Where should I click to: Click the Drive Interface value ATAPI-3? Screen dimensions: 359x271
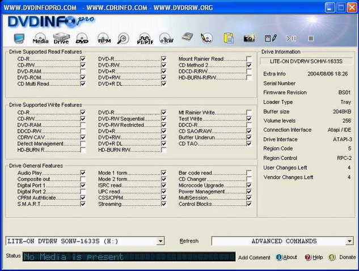tap(342, 139)
